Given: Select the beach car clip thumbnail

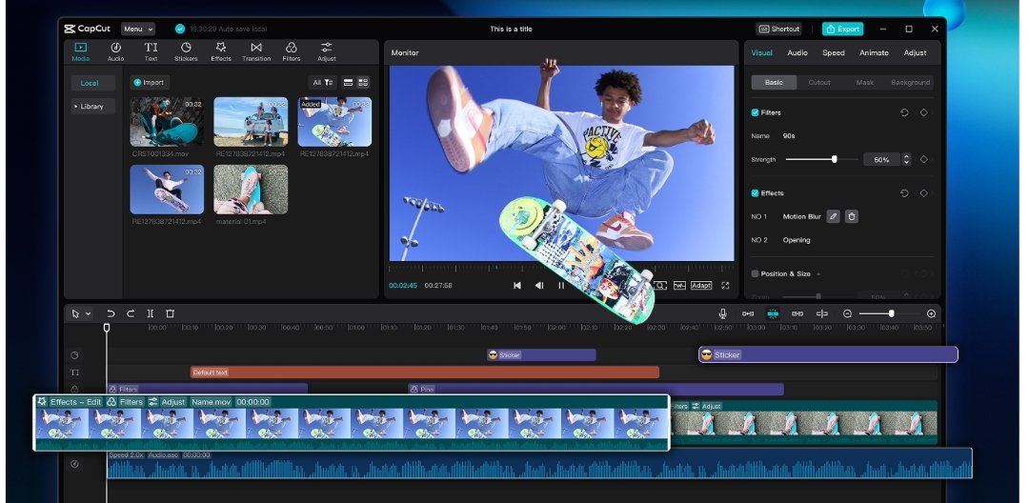Looking at the screenshot, I should [251, 122].
